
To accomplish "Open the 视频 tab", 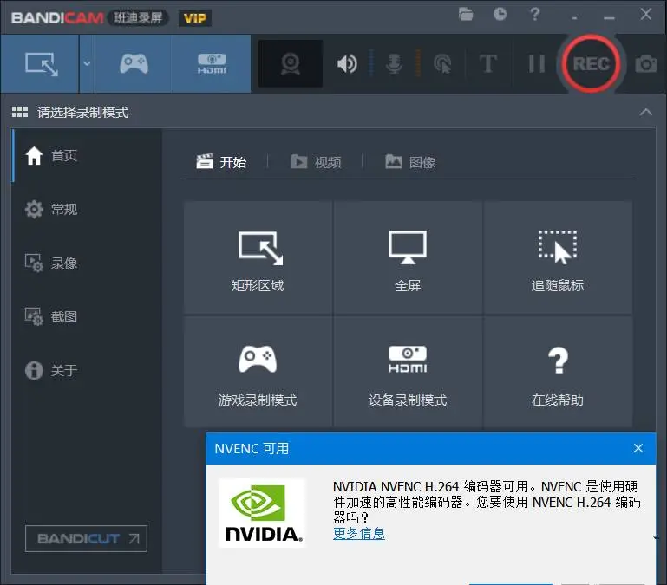I will point(316,162).
